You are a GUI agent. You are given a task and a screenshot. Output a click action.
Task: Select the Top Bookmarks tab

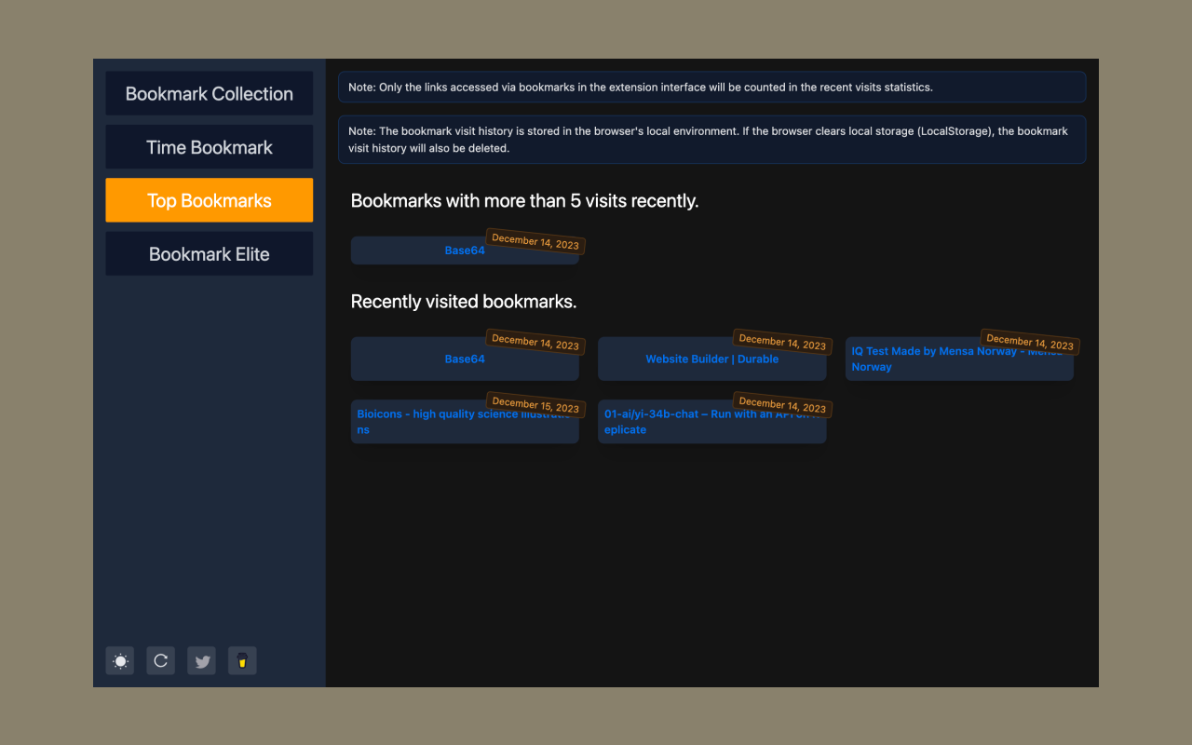tap(210, 200)
